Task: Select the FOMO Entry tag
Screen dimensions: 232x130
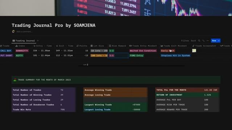Action: pos(136,56)
